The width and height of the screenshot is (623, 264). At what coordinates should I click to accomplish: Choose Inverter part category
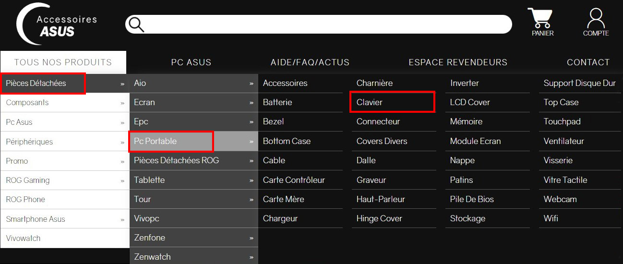pos(464,83)
